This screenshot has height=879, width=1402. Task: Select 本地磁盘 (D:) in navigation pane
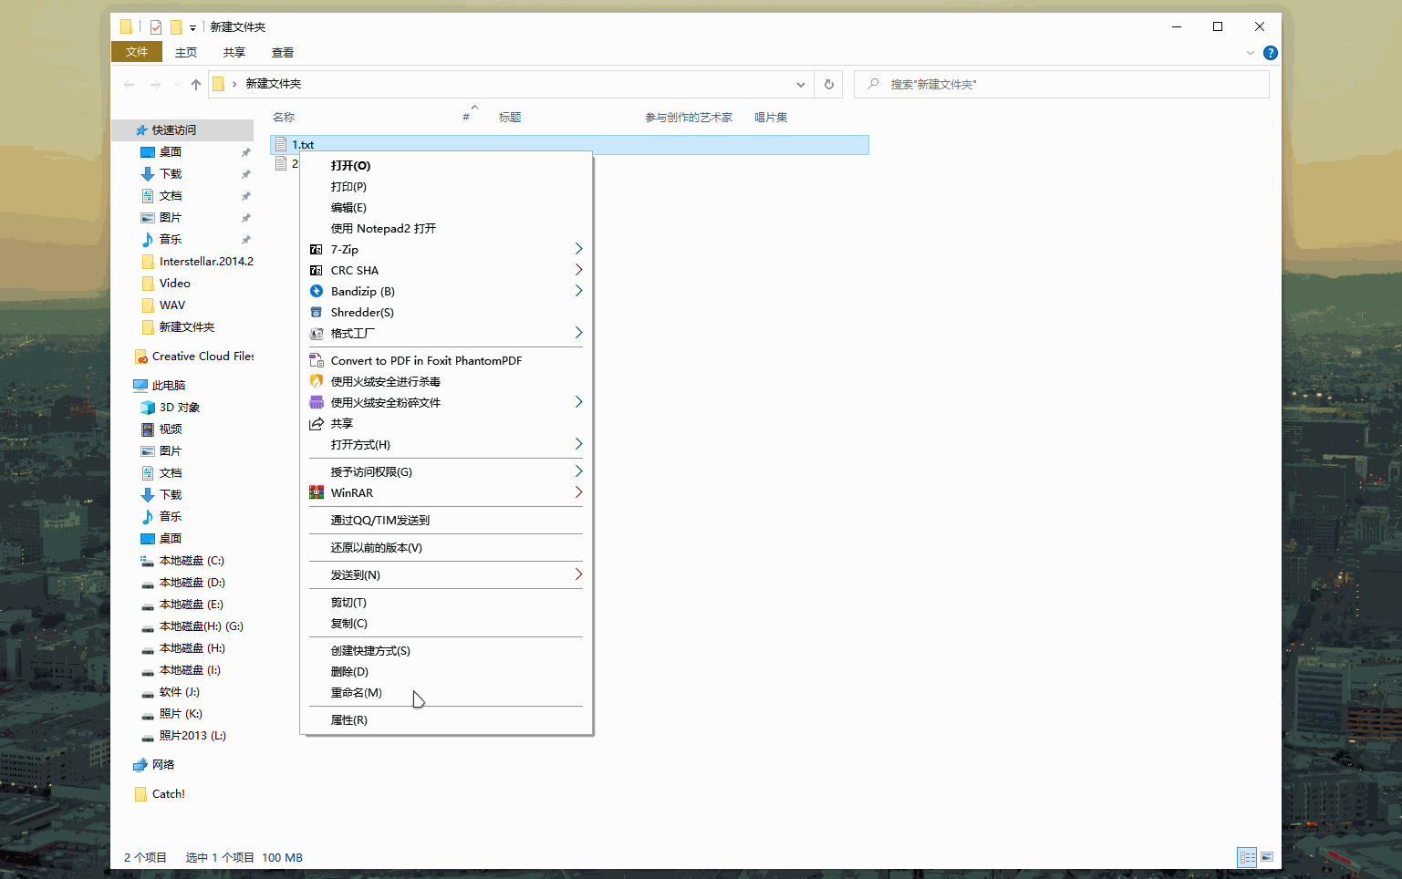point(192,583)
